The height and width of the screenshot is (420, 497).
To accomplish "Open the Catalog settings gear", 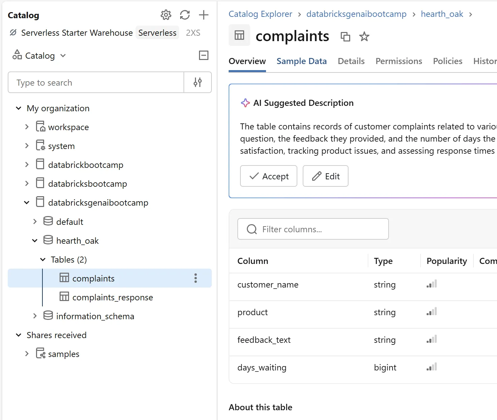I will 166,15.
